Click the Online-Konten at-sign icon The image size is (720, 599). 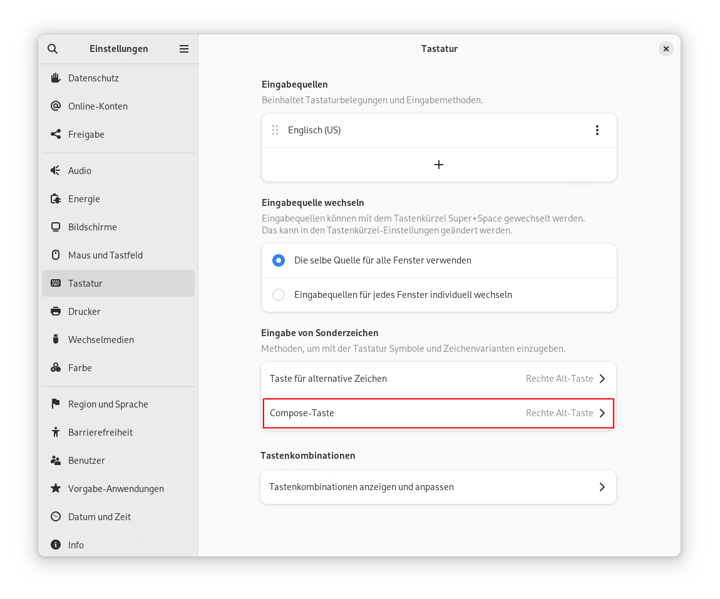[56, 106]
